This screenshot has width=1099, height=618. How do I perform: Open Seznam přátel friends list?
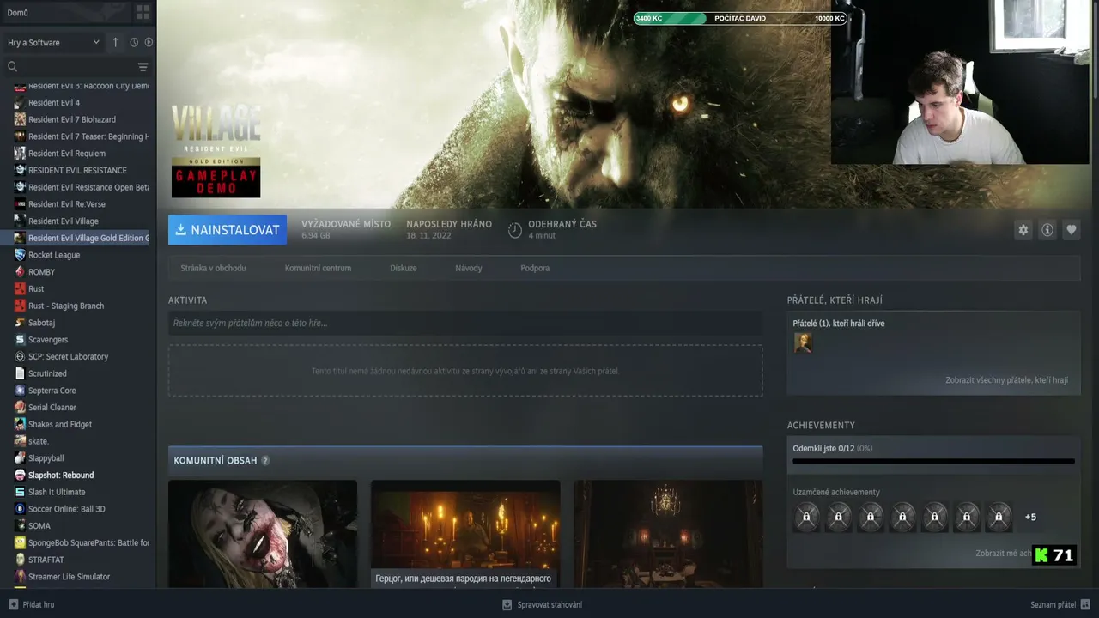pos(1060,604)
